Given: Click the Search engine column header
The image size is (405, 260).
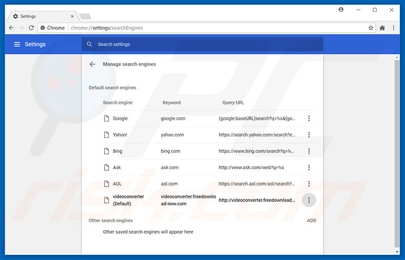Looking at the screenshot, I should tap(117, 103).
